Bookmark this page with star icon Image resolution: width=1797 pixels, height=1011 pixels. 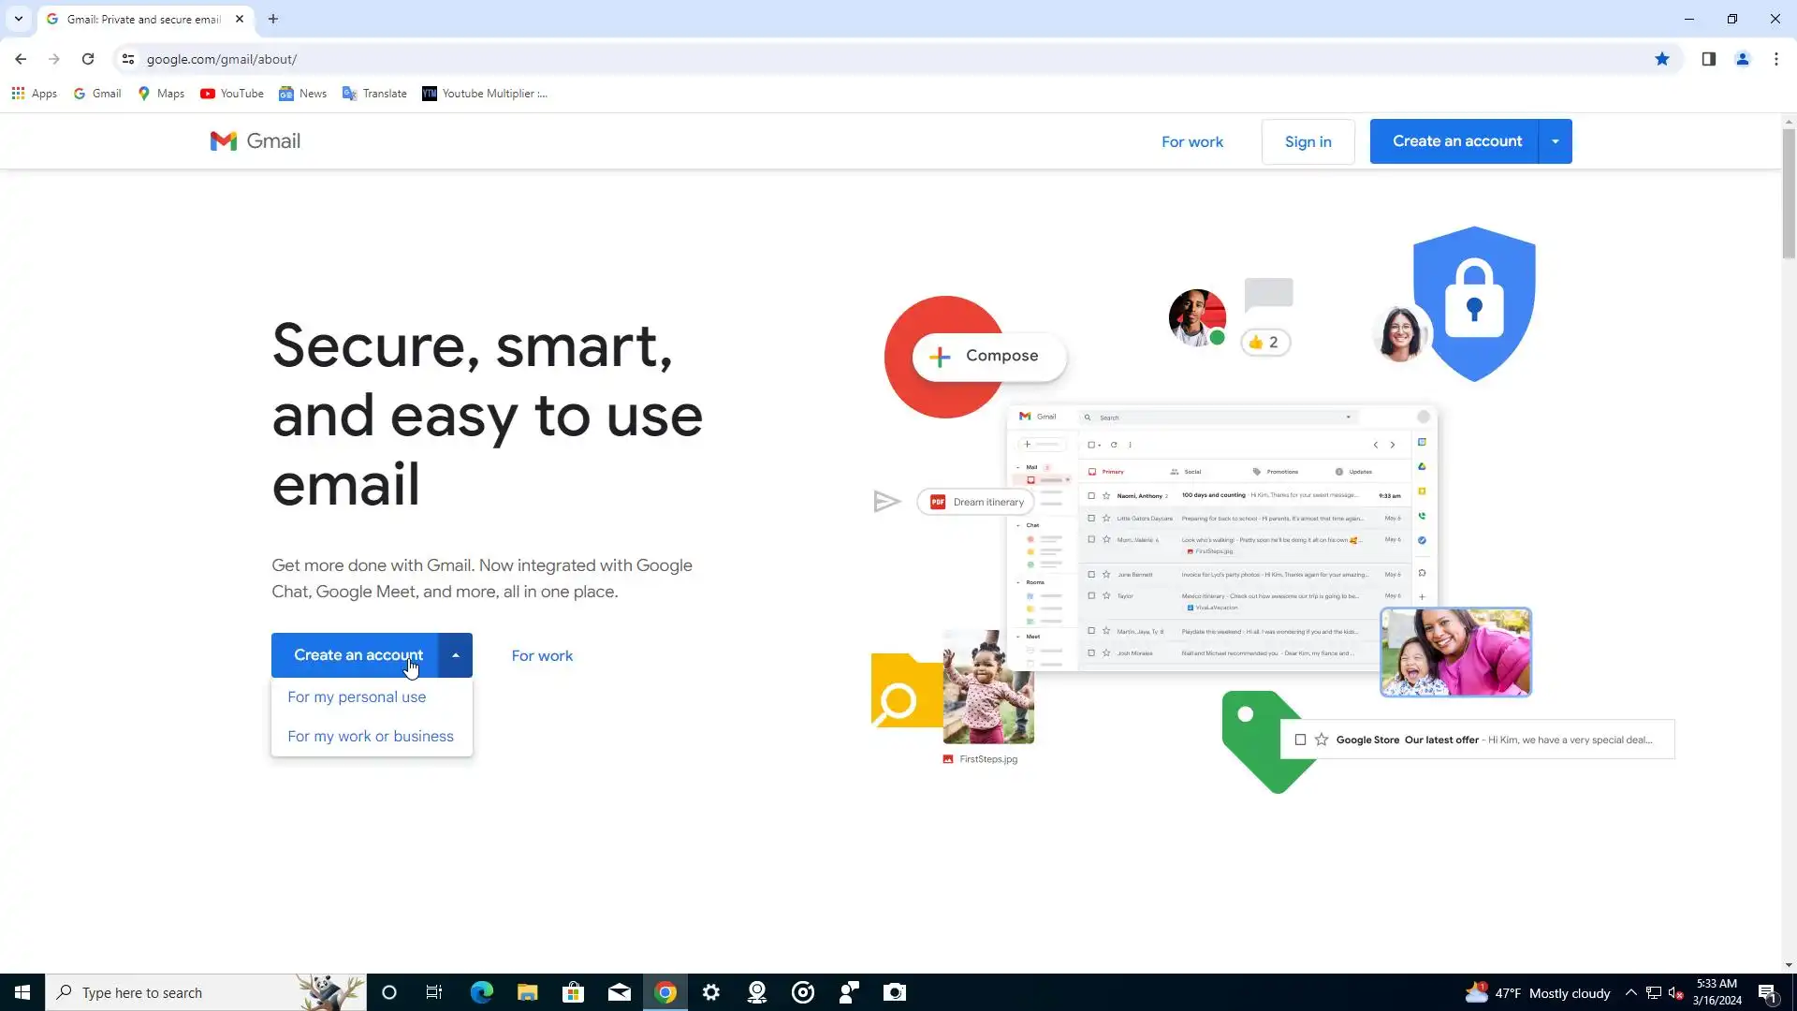click(1661, 59)
